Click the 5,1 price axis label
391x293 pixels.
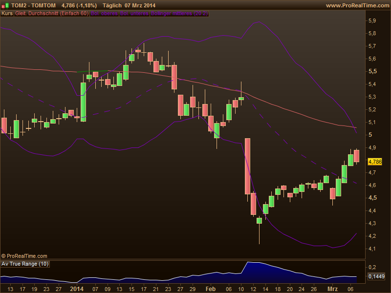pyautogui.click(x=372, y=122)
